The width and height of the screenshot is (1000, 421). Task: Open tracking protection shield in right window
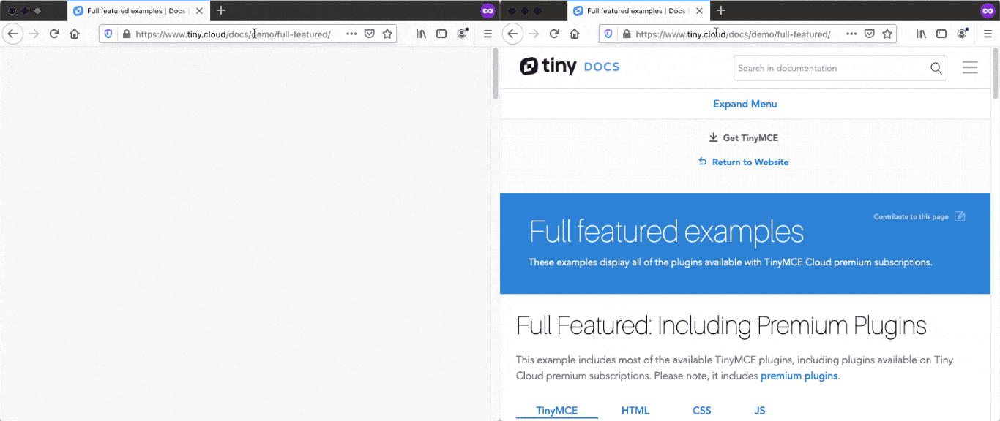pyautogui.click(x=608, y=34)
